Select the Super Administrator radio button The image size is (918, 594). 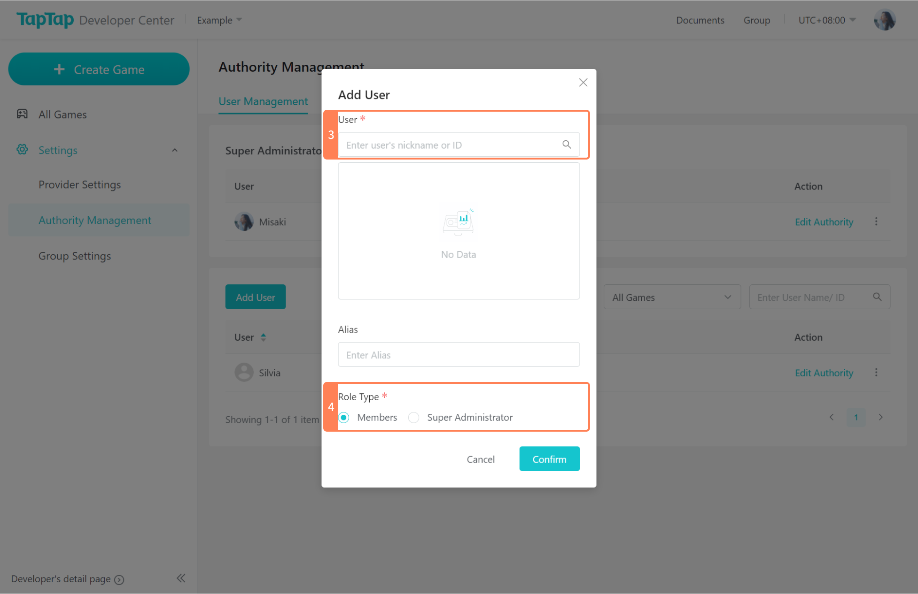[413, 417]
